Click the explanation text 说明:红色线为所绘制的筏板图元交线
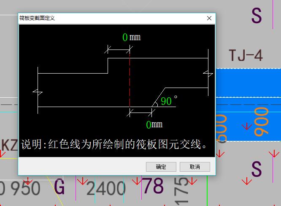 pyautogui.click(x=114, y=144)
